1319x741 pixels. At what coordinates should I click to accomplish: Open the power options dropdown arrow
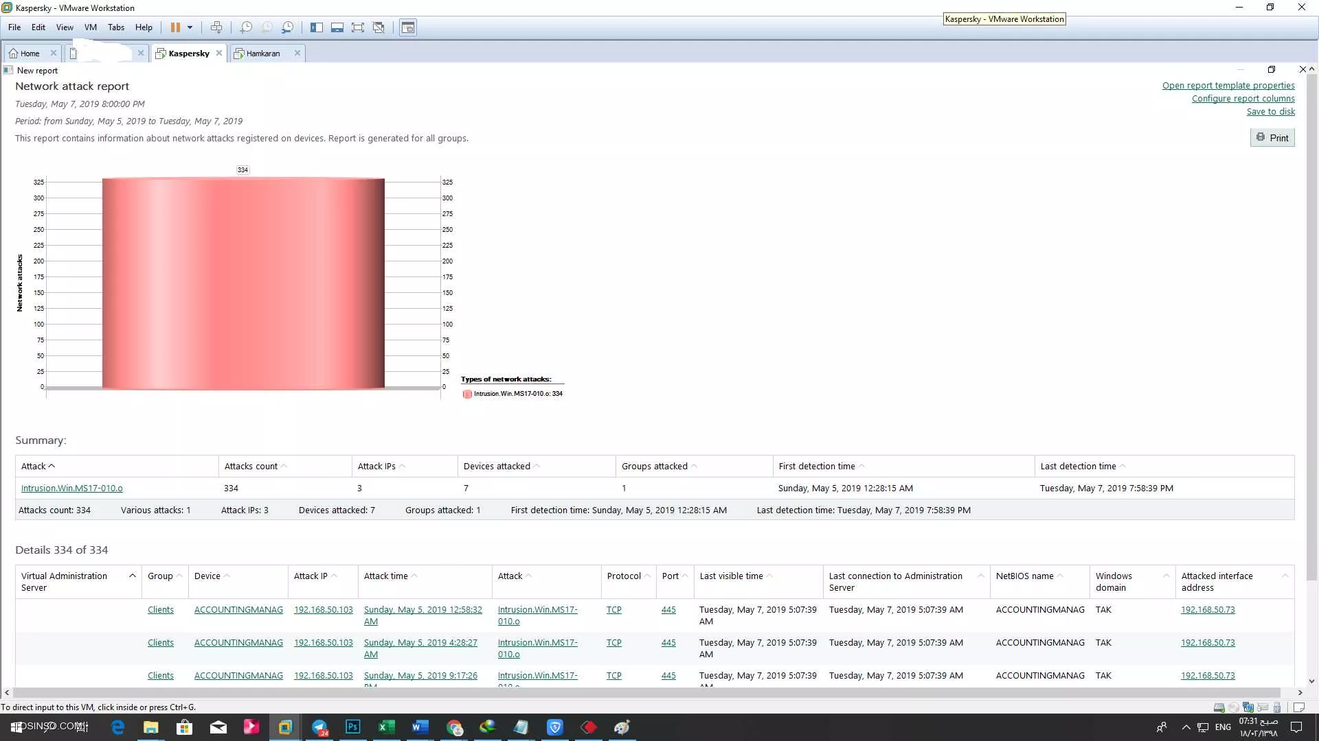(190, 27)
